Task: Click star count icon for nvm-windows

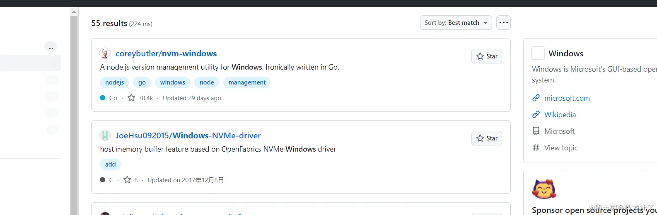Action: click(131, 98)
